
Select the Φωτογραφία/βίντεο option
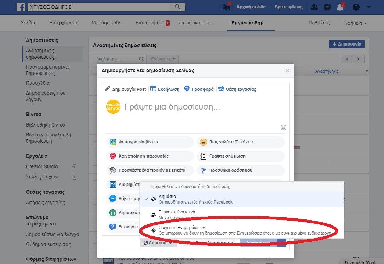click(150, 142)
